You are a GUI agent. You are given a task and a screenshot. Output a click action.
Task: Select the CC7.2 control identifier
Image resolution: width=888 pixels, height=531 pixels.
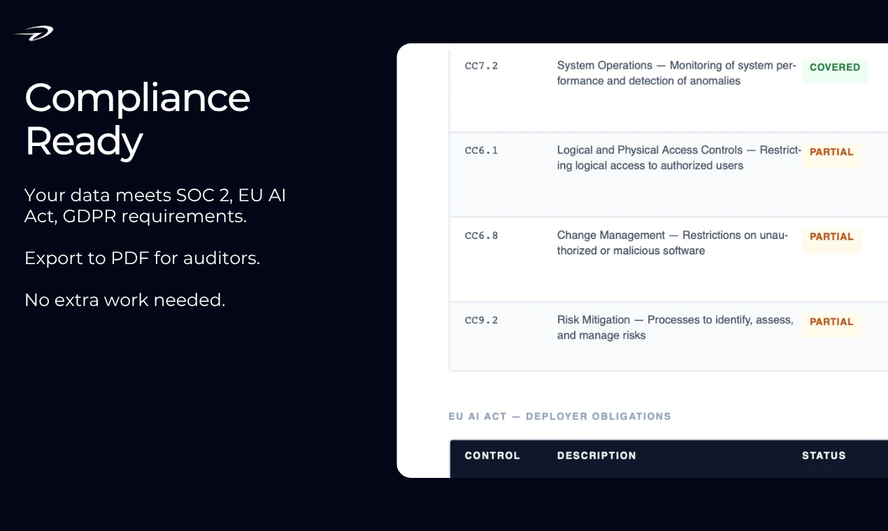coord(481,66)
